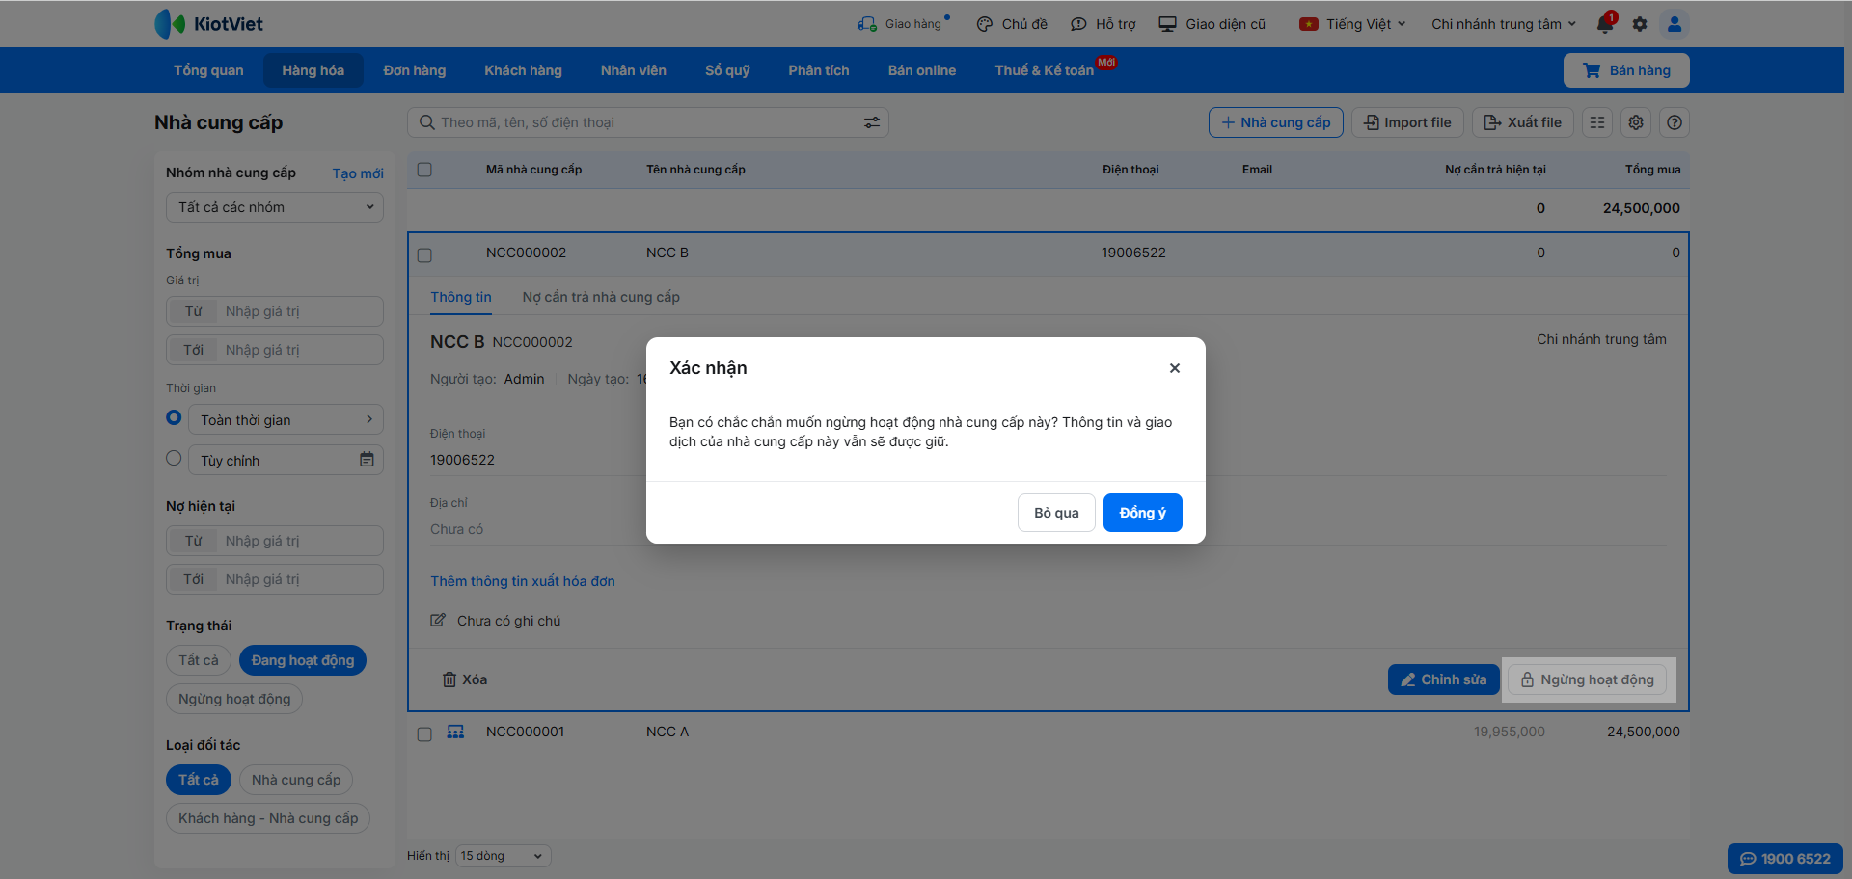
Task: Click the KiotViet logo icon
Action: point(170,24)
